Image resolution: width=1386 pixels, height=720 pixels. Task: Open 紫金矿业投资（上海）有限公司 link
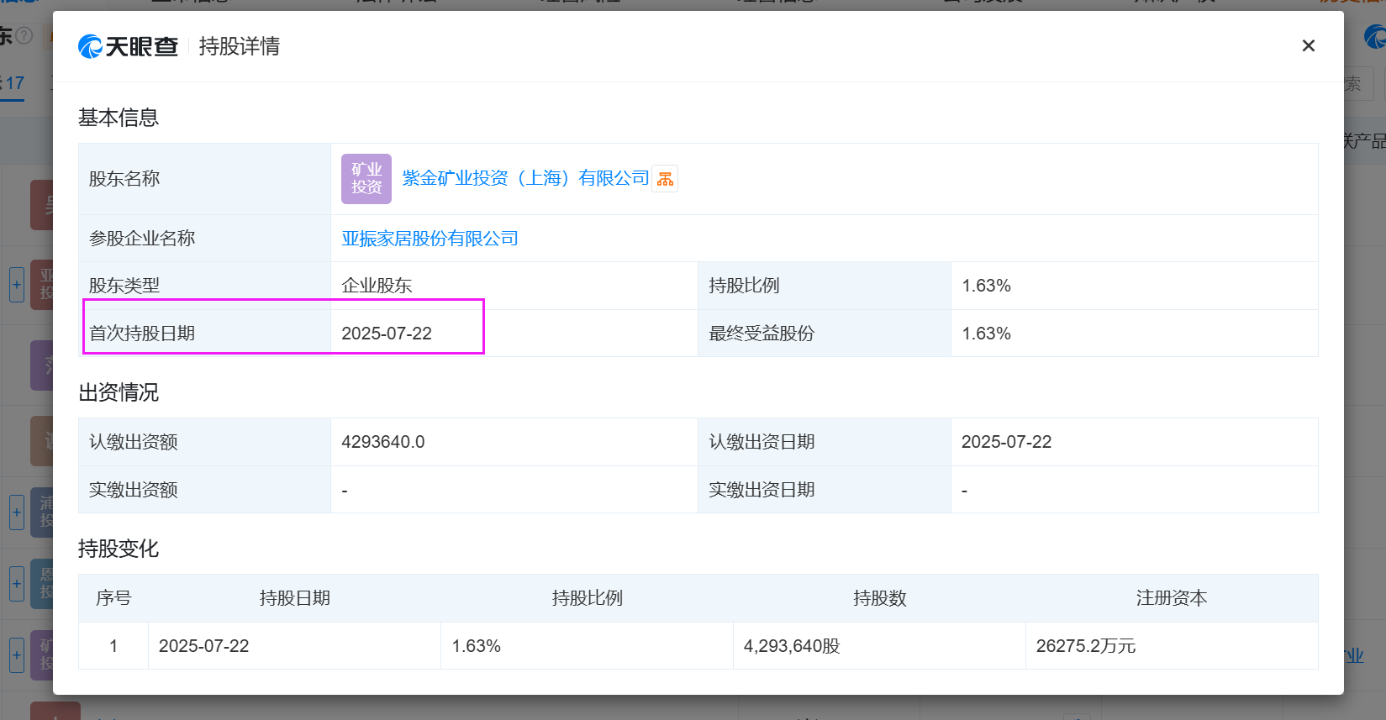(x=526, y=178)
